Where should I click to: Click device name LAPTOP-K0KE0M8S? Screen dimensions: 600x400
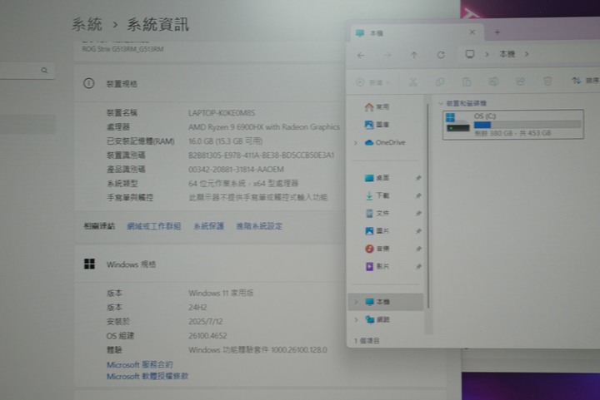coord(222,113)
